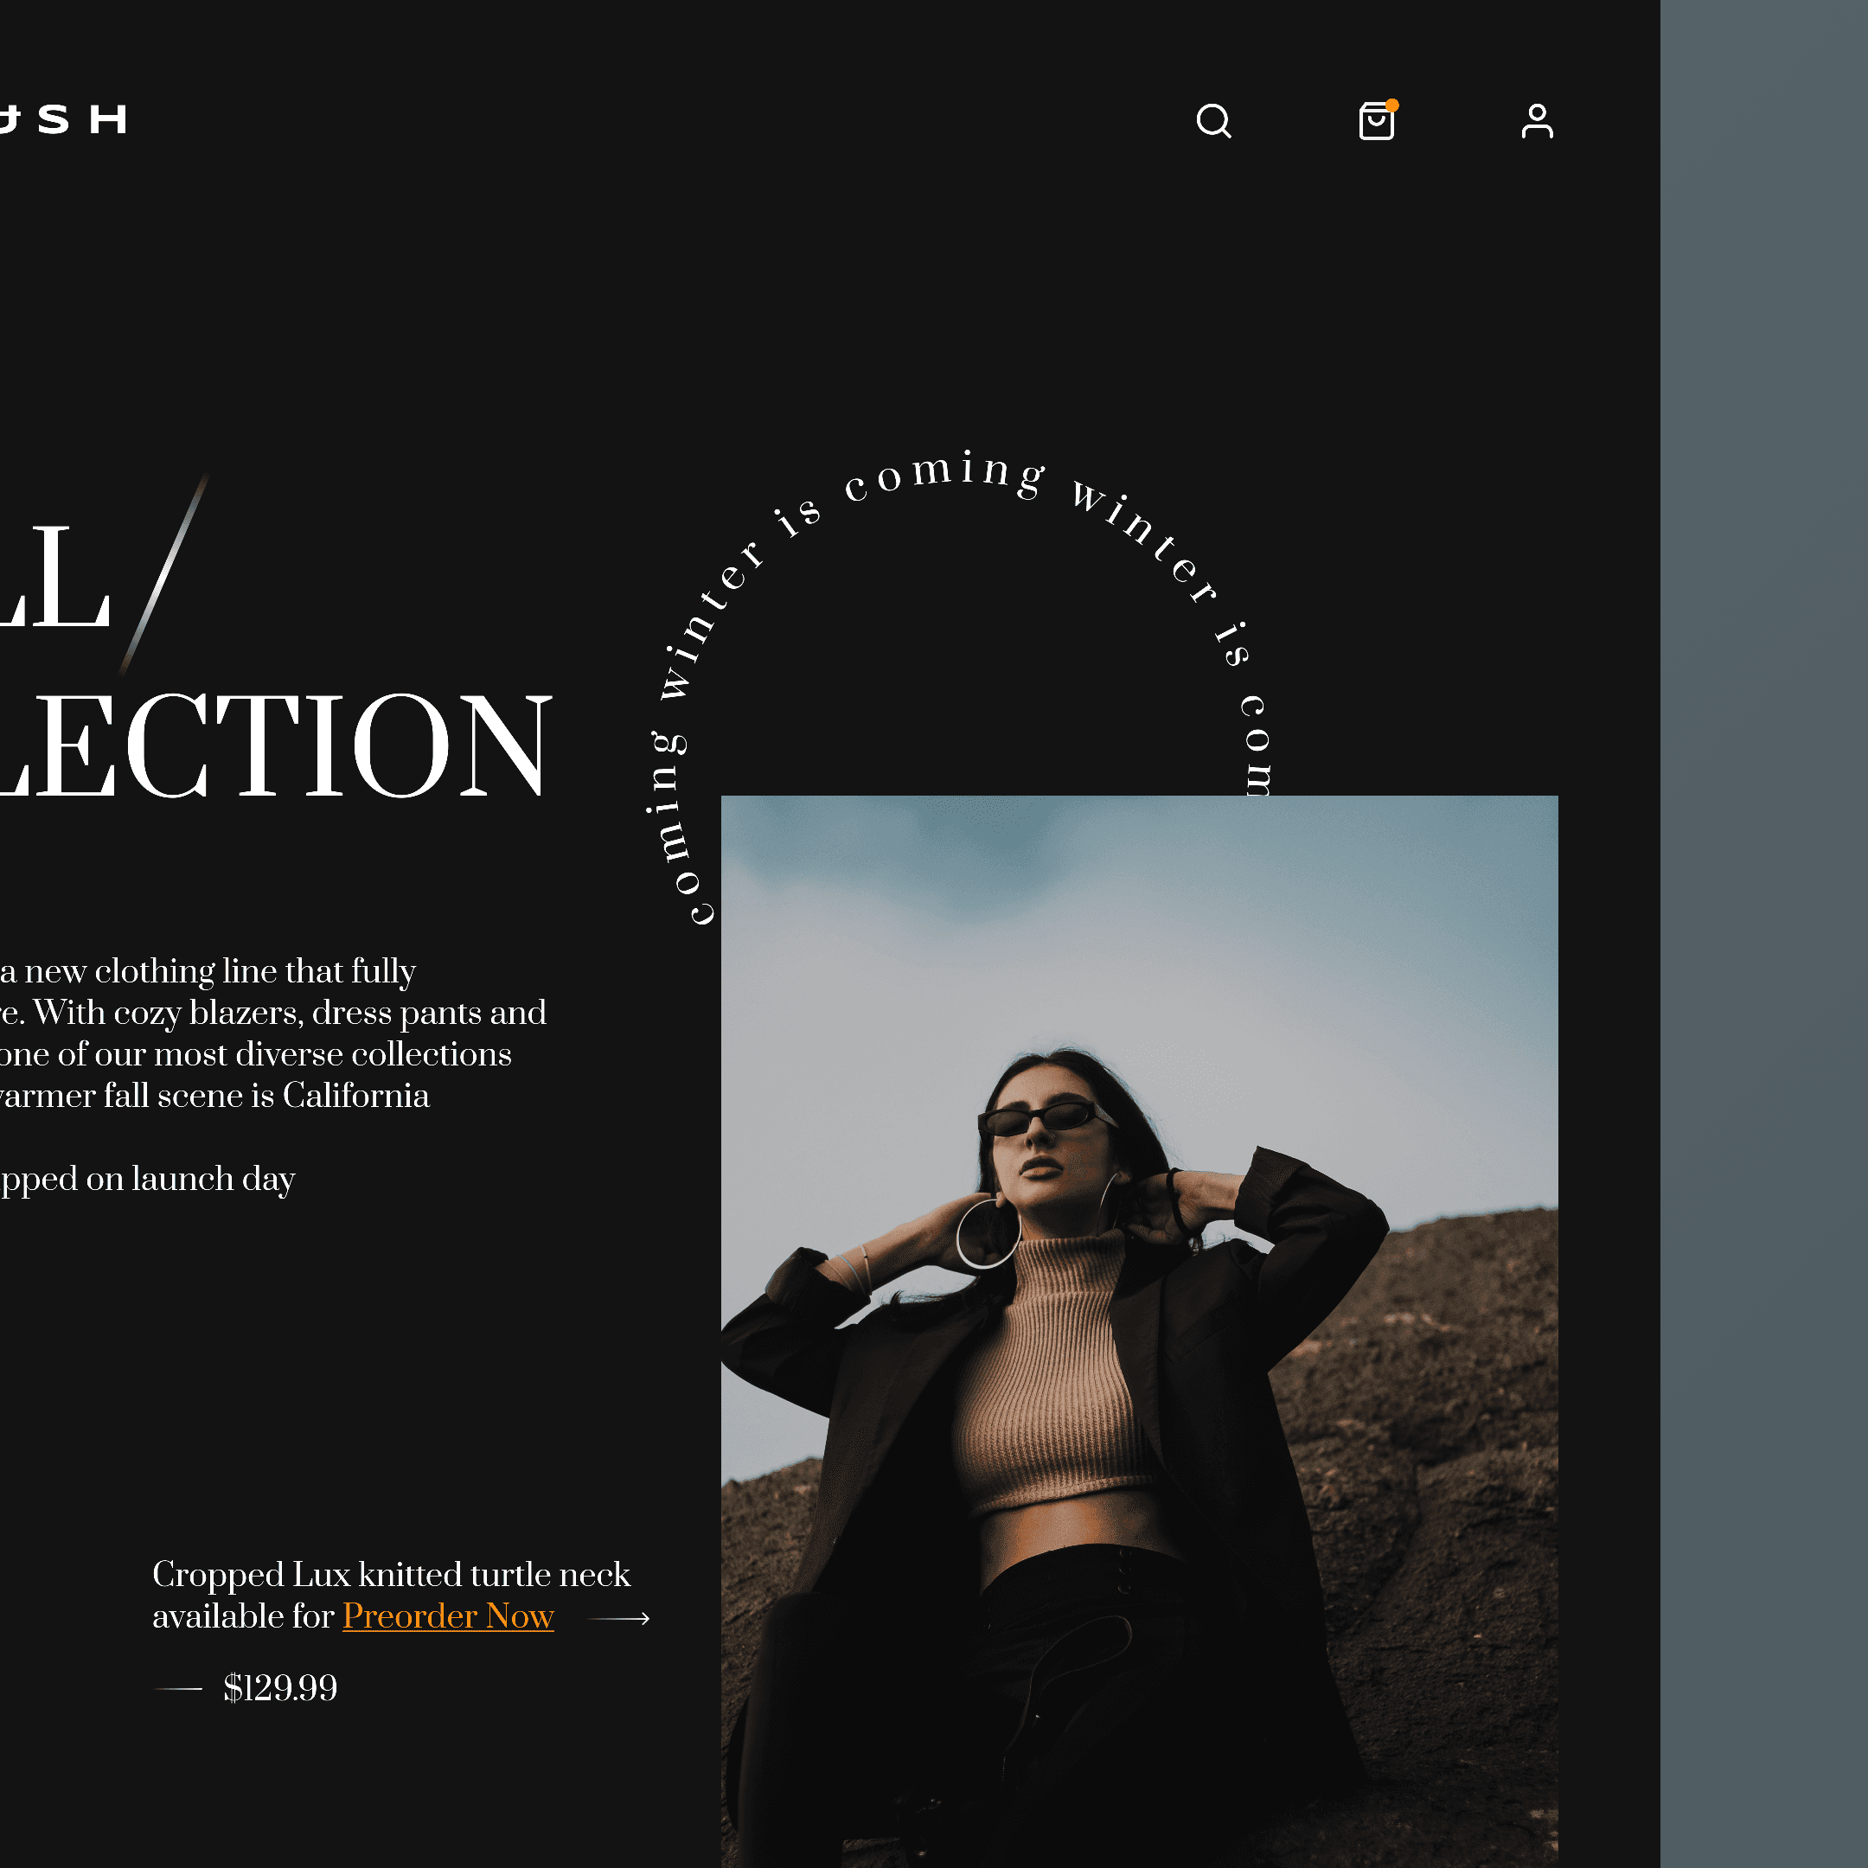The height and width of the screenshot is (1868, 1868).
Task: Click the COLLECTION headline text
Action: [x=276, y=745]
